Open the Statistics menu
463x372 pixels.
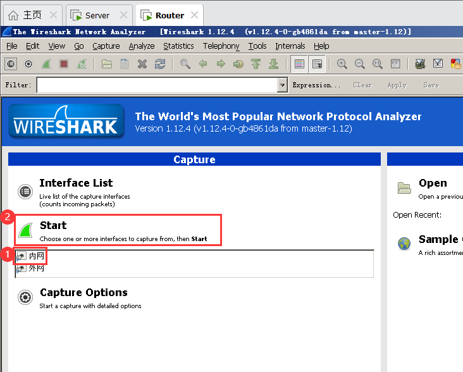[178, 46]
